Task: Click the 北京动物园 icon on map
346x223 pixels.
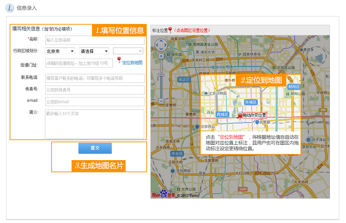Action: pos(206,93)
